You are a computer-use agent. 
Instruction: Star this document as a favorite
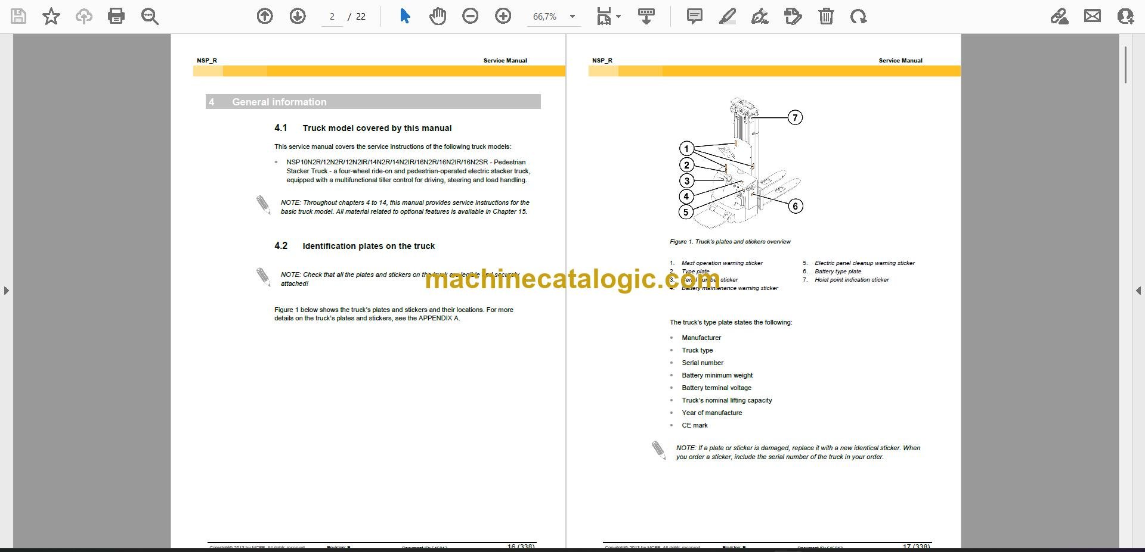51,16
